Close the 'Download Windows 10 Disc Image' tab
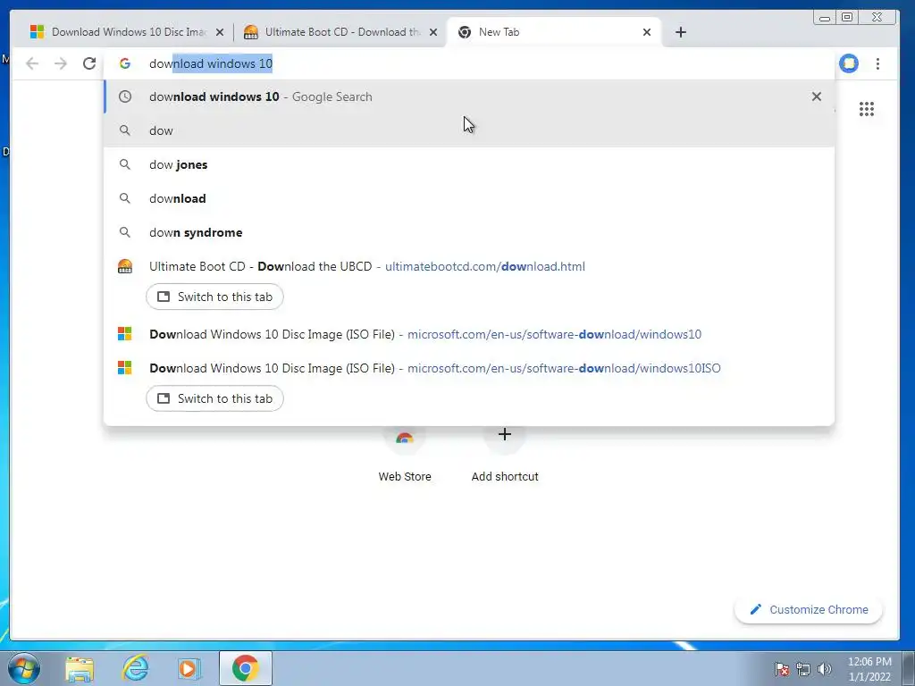The height and width of the screenshot is (686, 915). pos(220,33)
